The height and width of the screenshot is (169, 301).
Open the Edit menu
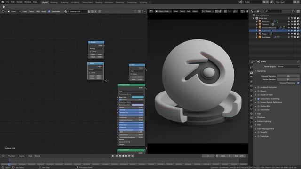coord(13,2)
